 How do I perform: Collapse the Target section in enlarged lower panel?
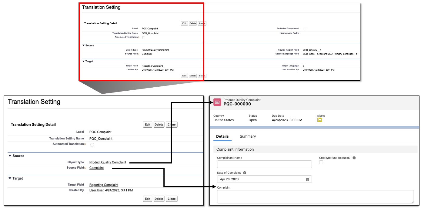pyautogui.click(x=10, y=179)
